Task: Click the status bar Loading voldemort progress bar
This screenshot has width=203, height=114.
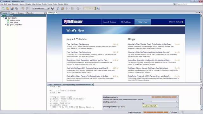Action: (x=156, y=112)
